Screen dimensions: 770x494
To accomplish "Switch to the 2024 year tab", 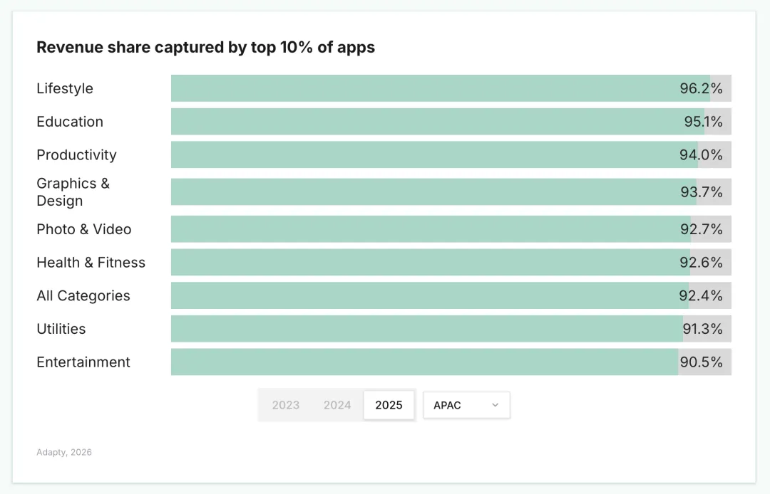I will [x=337, y=405].
